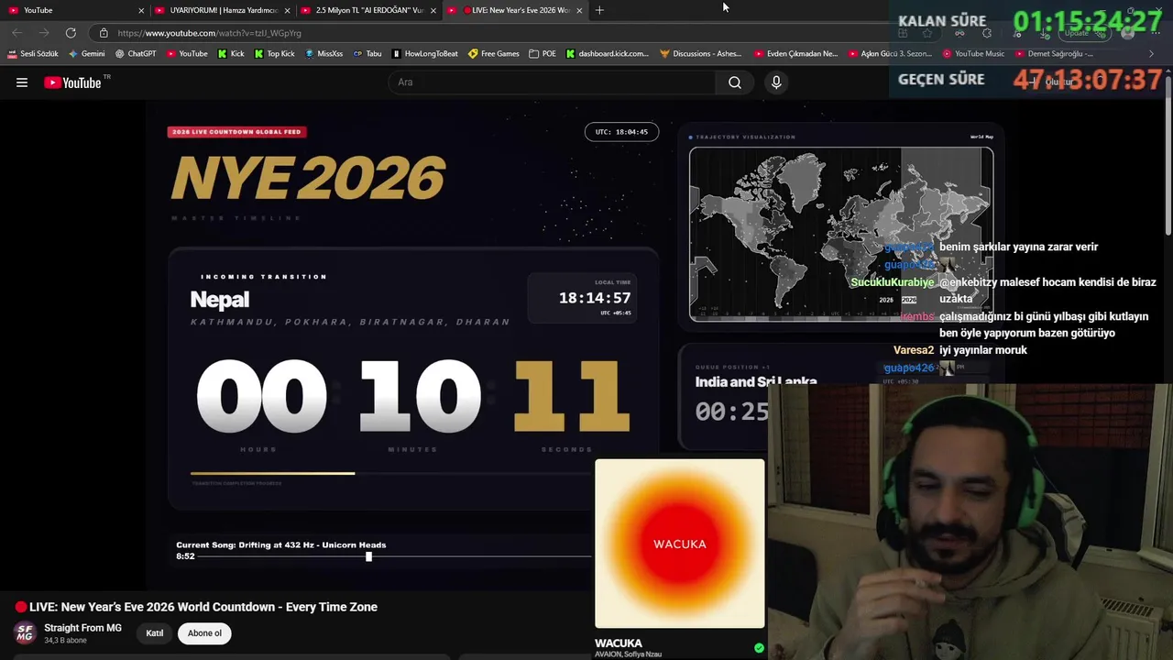Image resolution: width=1173 pixels, height=660 pixels.
Task: Click the Abone ol subscribe button
Action: pyautogui.click(x=204, y=633)
